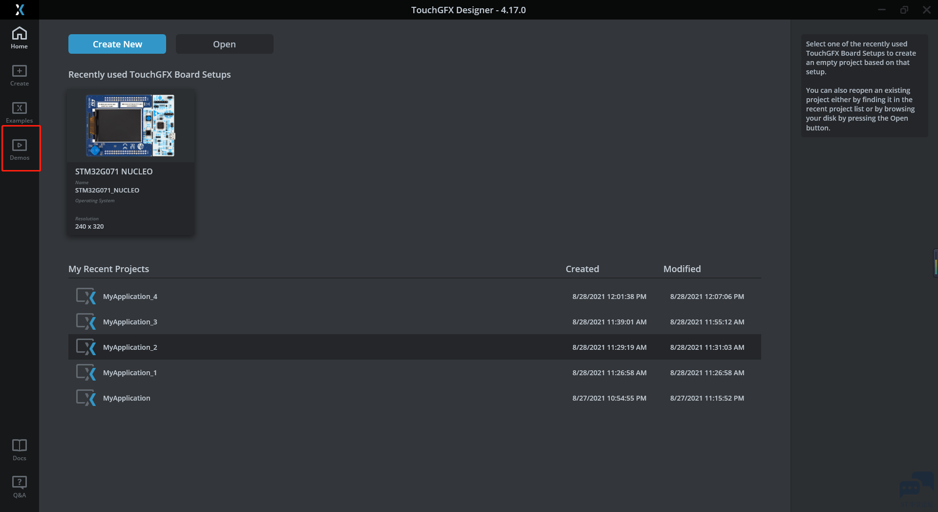Click the MyApplication_3 project icon
This screenshot has height=512, width=938.
pos(86,321)
